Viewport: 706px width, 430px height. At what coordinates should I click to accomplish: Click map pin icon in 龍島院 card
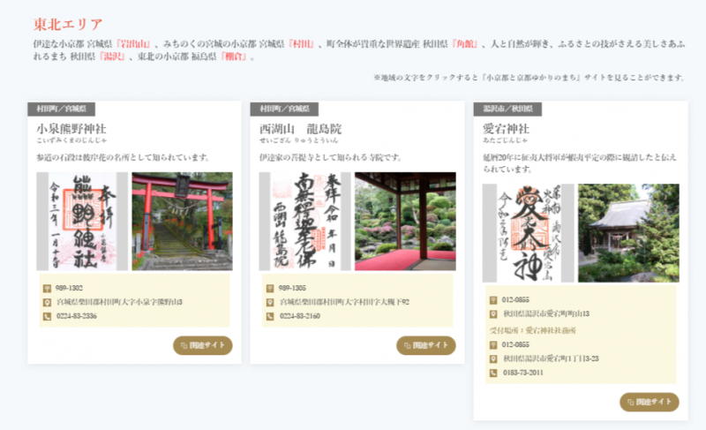point(269,302)
